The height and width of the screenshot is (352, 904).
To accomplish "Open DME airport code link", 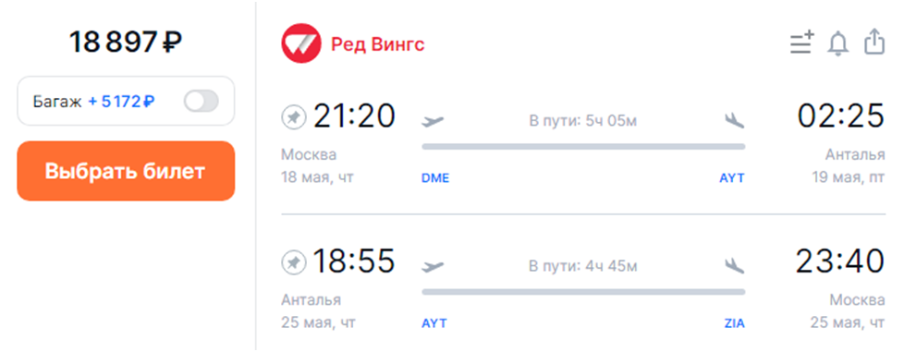I will [x=435, y=178].
